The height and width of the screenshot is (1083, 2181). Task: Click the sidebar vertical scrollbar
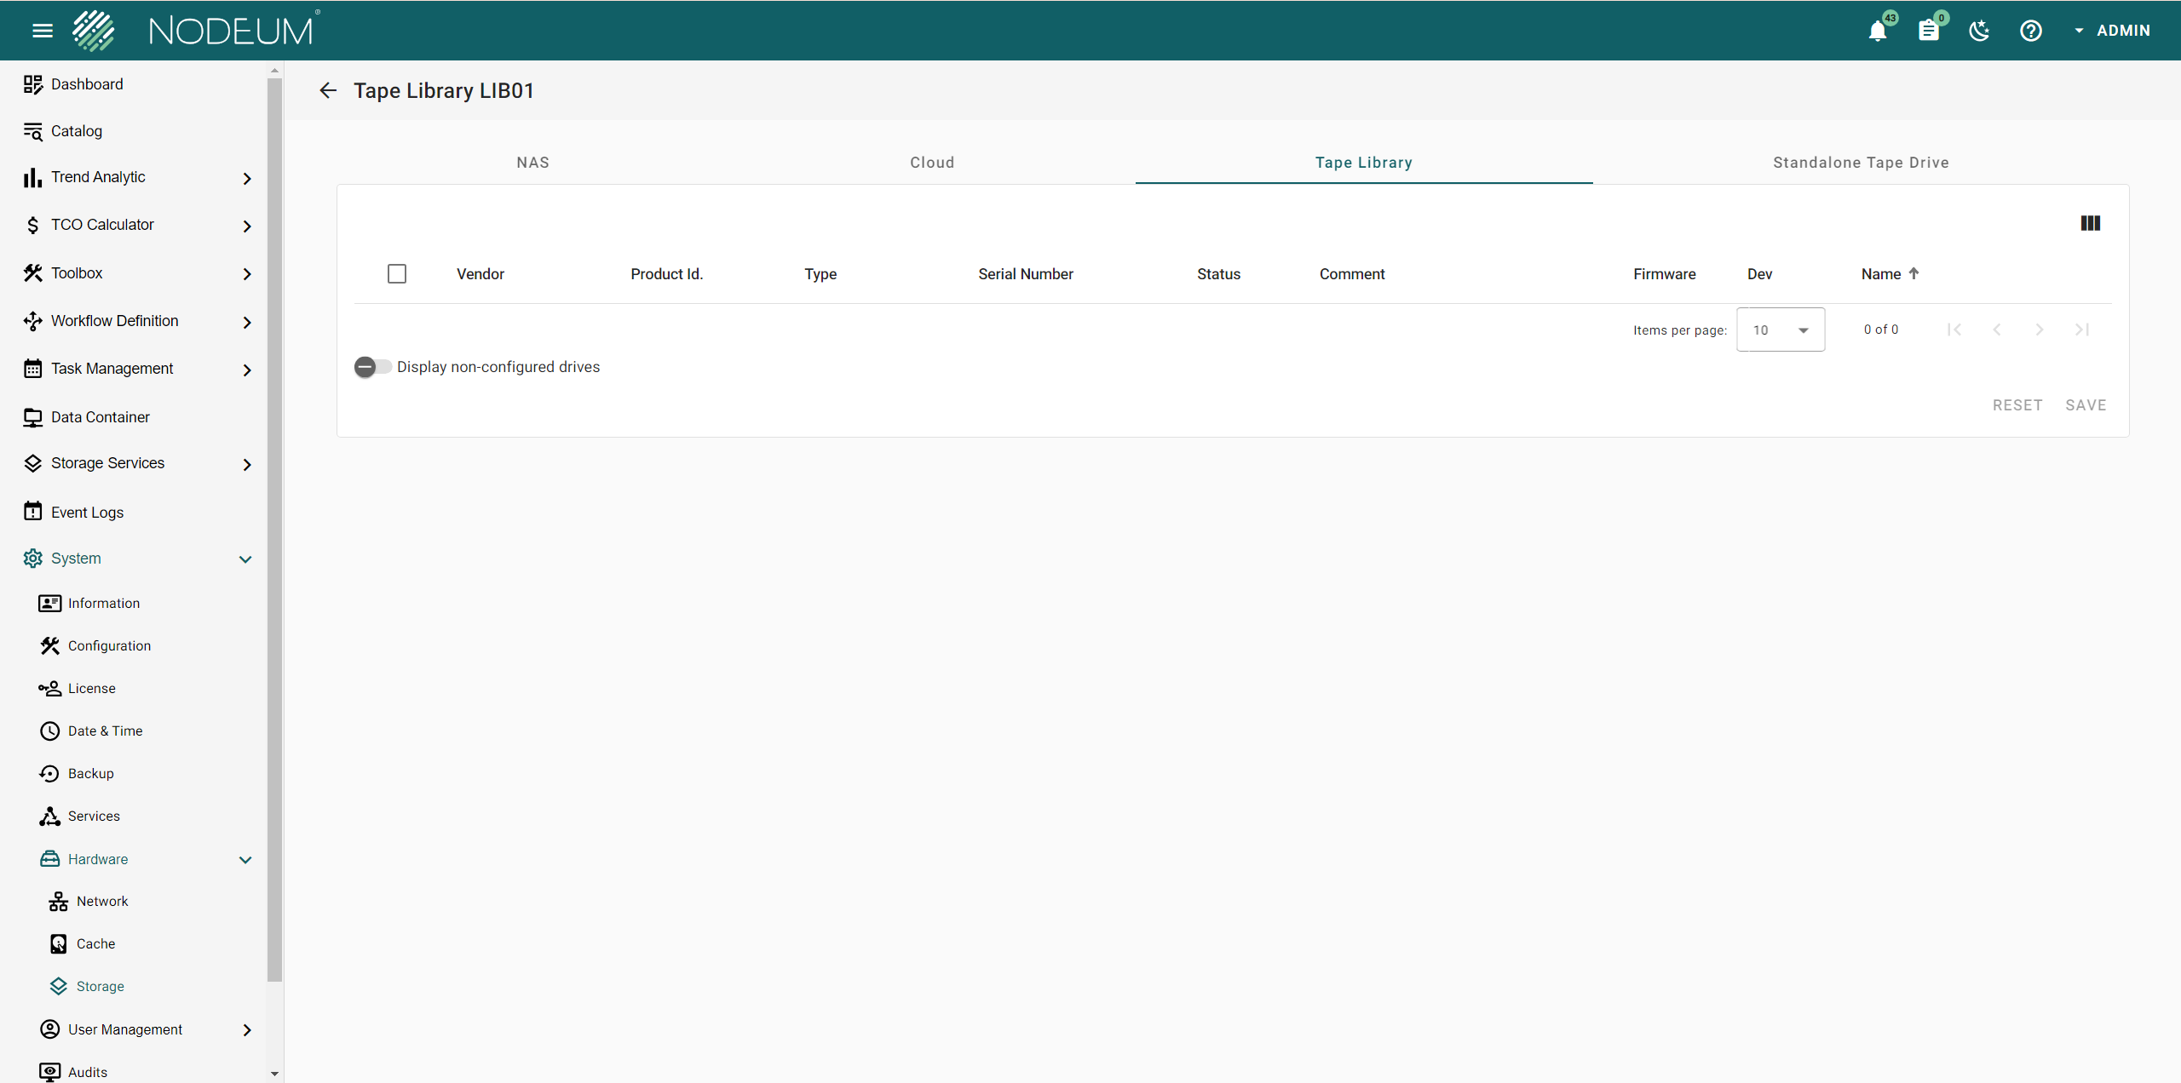pos(274,528)
